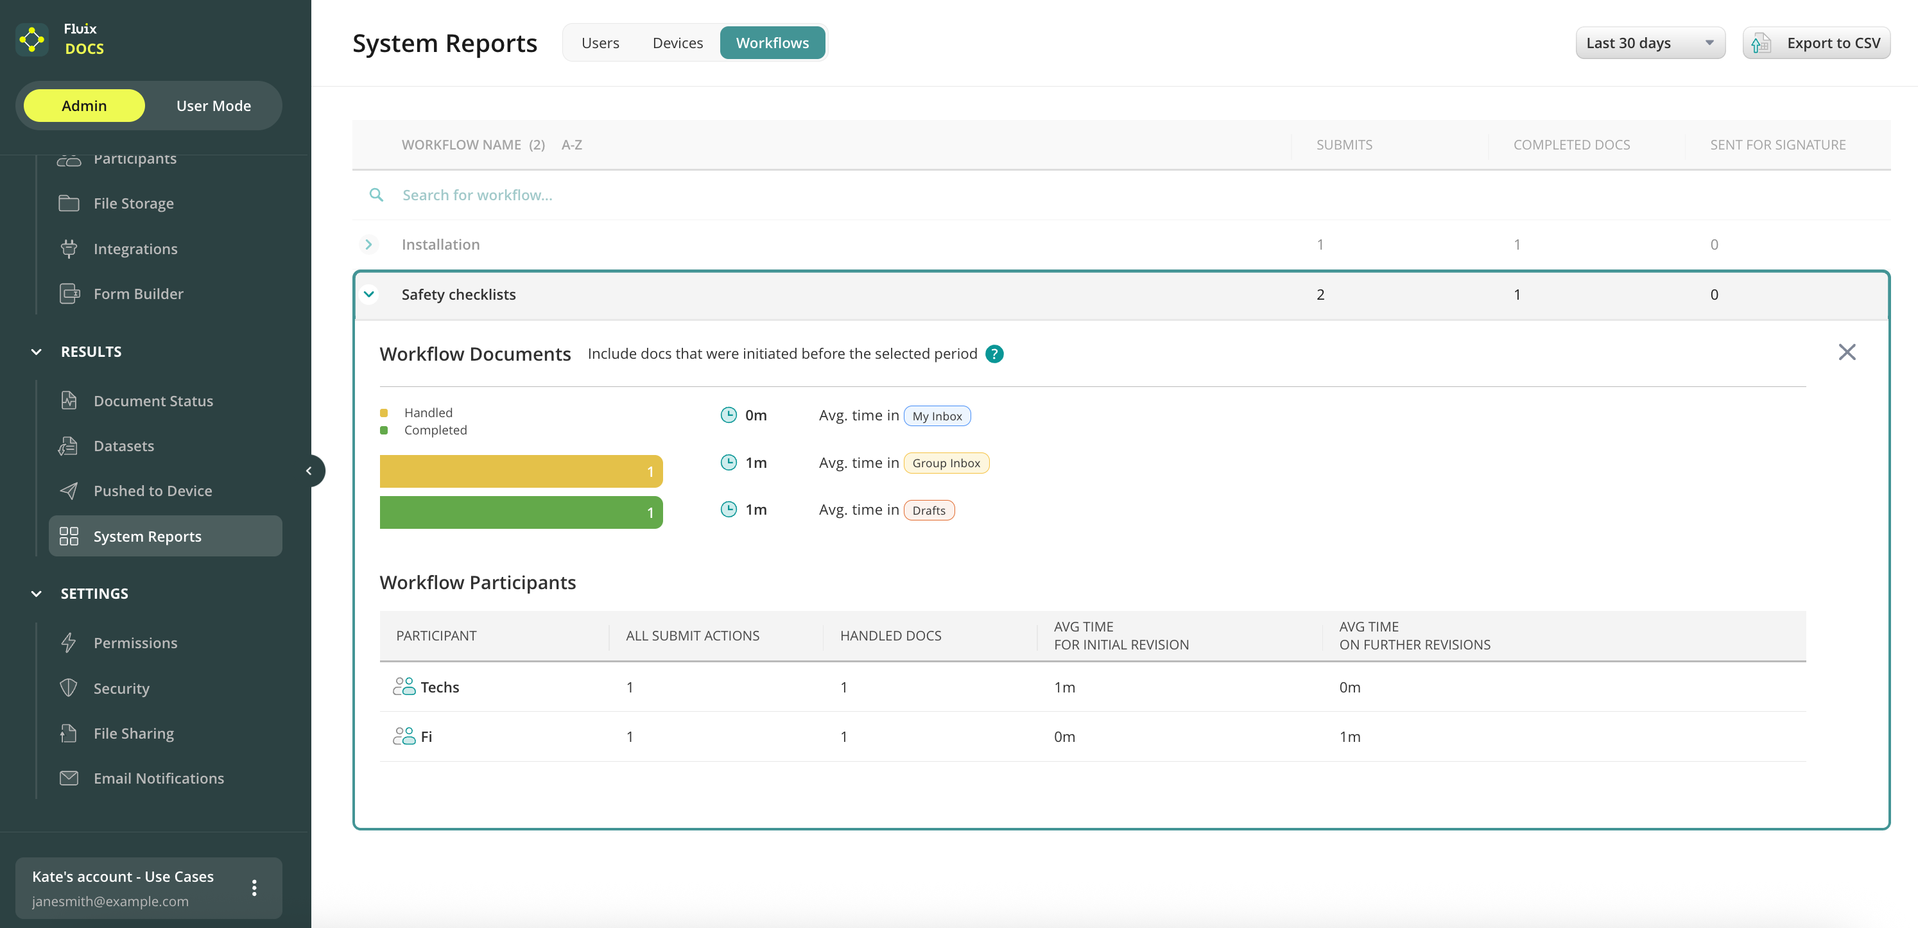Toggle A-Z sorting of workflow names

click(571, 144)
